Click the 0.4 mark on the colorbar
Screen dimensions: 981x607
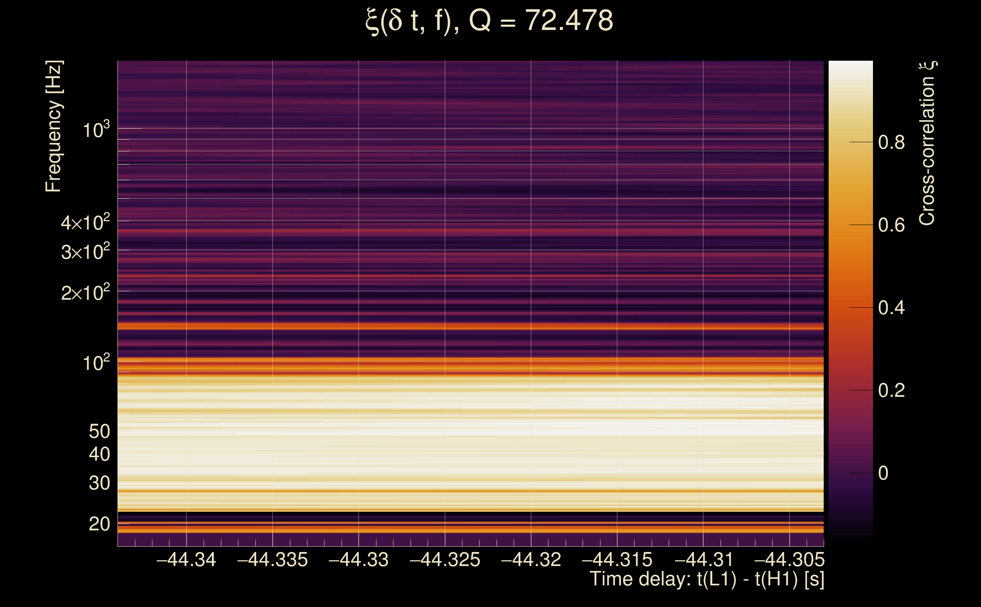click(x=891, y=308)
